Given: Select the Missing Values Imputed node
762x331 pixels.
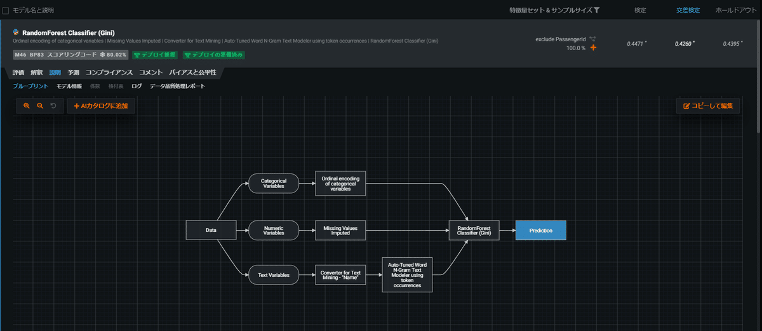Looking at the screenshot, I should pos(340,230).
